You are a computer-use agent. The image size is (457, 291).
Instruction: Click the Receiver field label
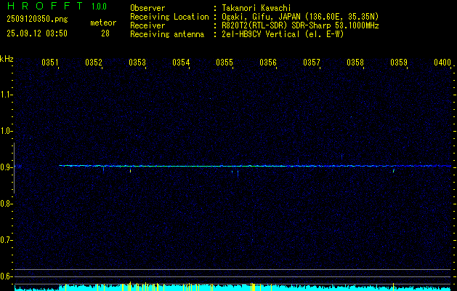pos(147,25)
